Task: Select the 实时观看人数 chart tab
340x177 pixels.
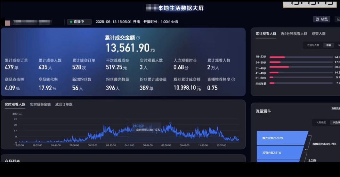Action: (15, 104)
